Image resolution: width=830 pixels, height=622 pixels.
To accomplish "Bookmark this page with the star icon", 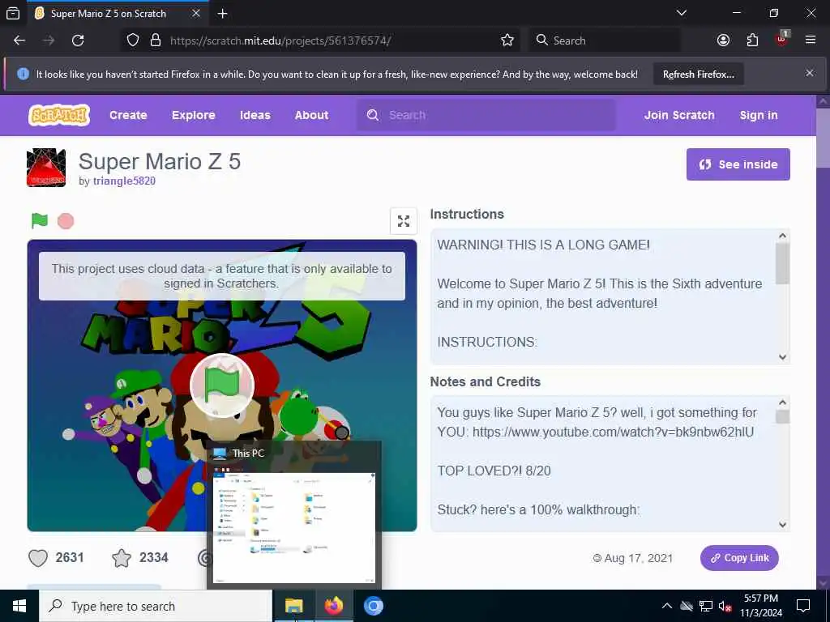I will (507, 40).
